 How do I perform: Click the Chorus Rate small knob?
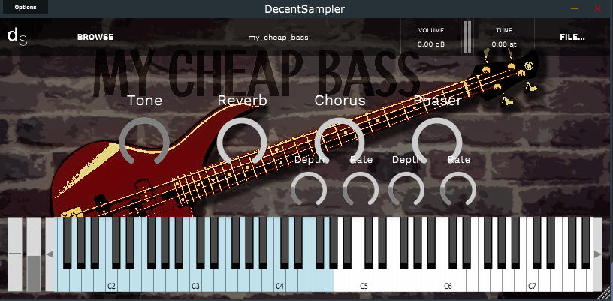coord(361,190)
